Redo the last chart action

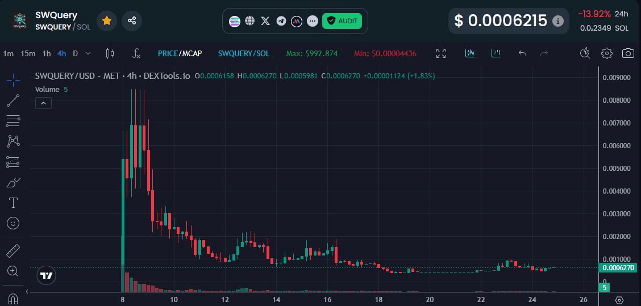coord(544,53)
